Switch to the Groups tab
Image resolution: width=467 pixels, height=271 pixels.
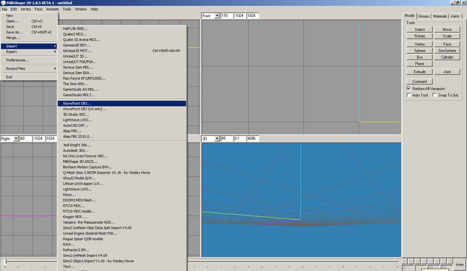[x=424, y=16]
